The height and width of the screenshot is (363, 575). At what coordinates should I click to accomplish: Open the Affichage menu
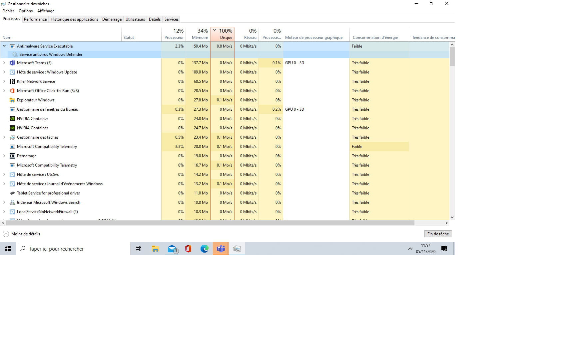click(46, 11)
